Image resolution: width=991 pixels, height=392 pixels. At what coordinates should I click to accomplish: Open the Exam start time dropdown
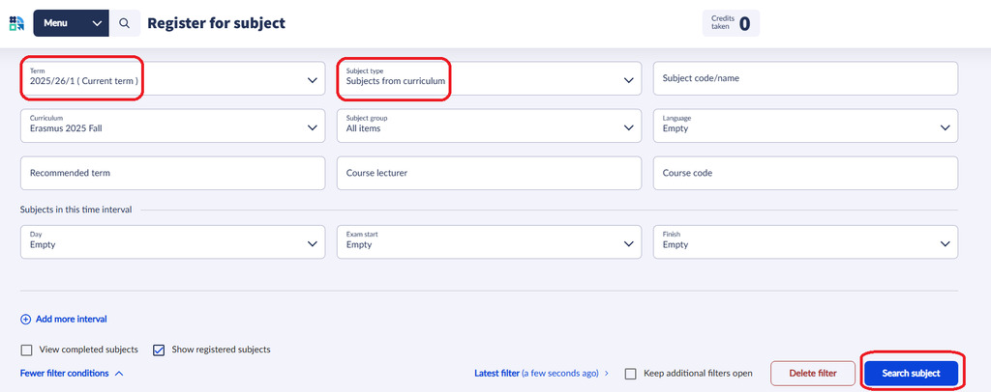pos(489,242)
